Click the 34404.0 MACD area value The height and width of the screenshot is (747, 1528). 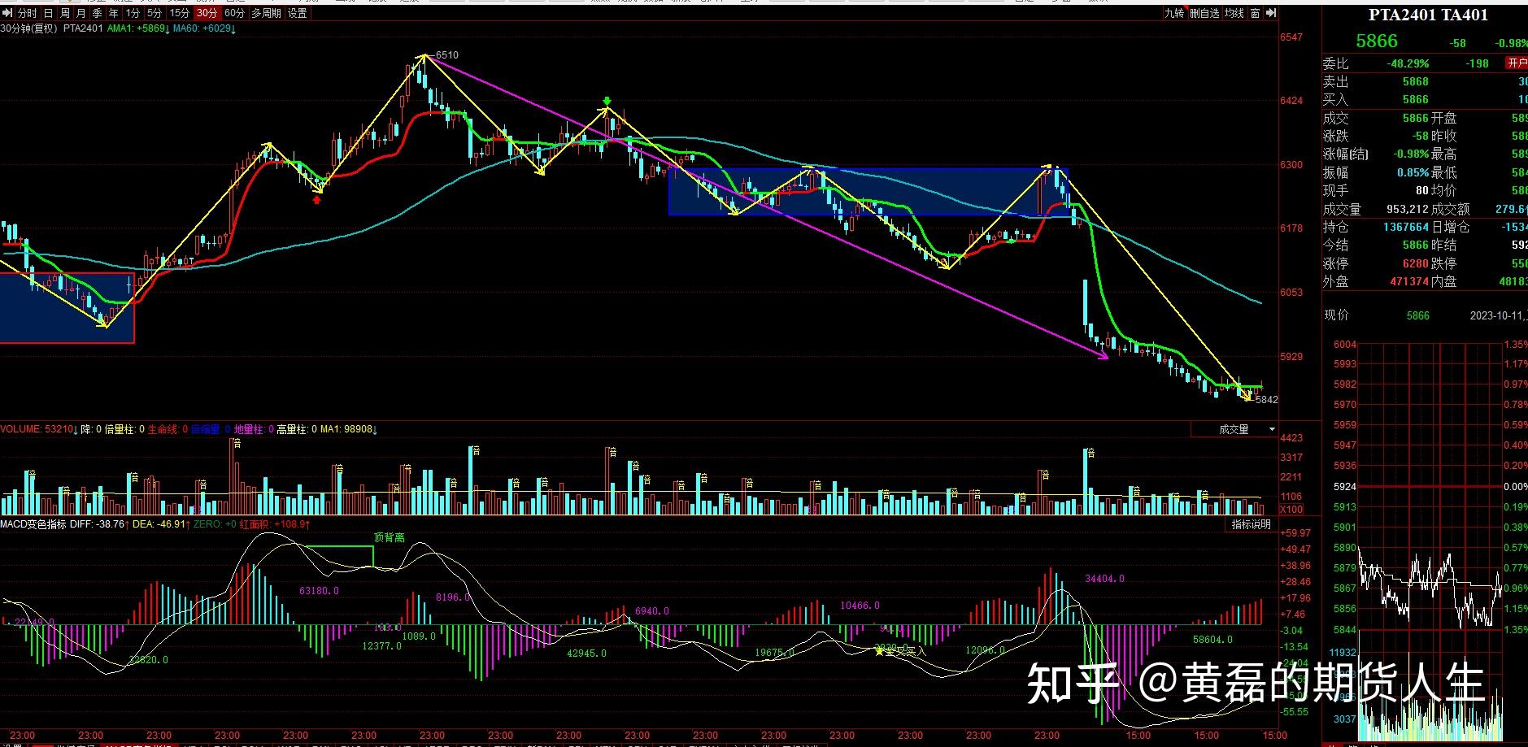coord(1104,579)
